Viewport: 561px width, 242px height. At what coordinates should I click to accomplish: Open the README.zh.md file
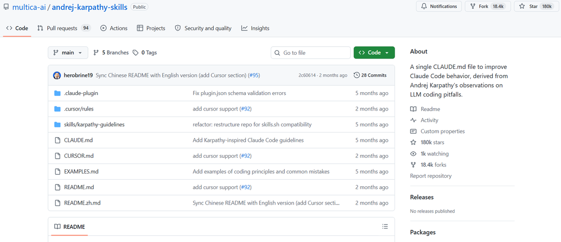tap(82, 203)
